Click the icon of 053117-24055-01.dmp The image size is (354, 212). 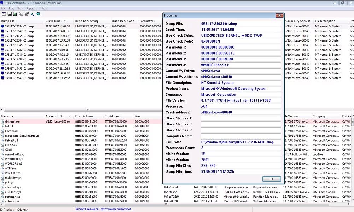coord(2,36)
